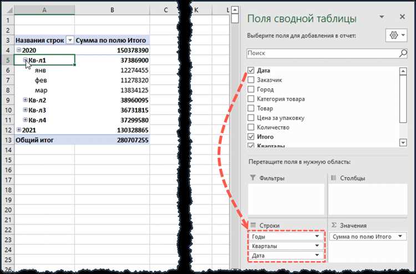Collapse the 2020 year group
Viewport: 416px width, 274px height.
point(19,50)
